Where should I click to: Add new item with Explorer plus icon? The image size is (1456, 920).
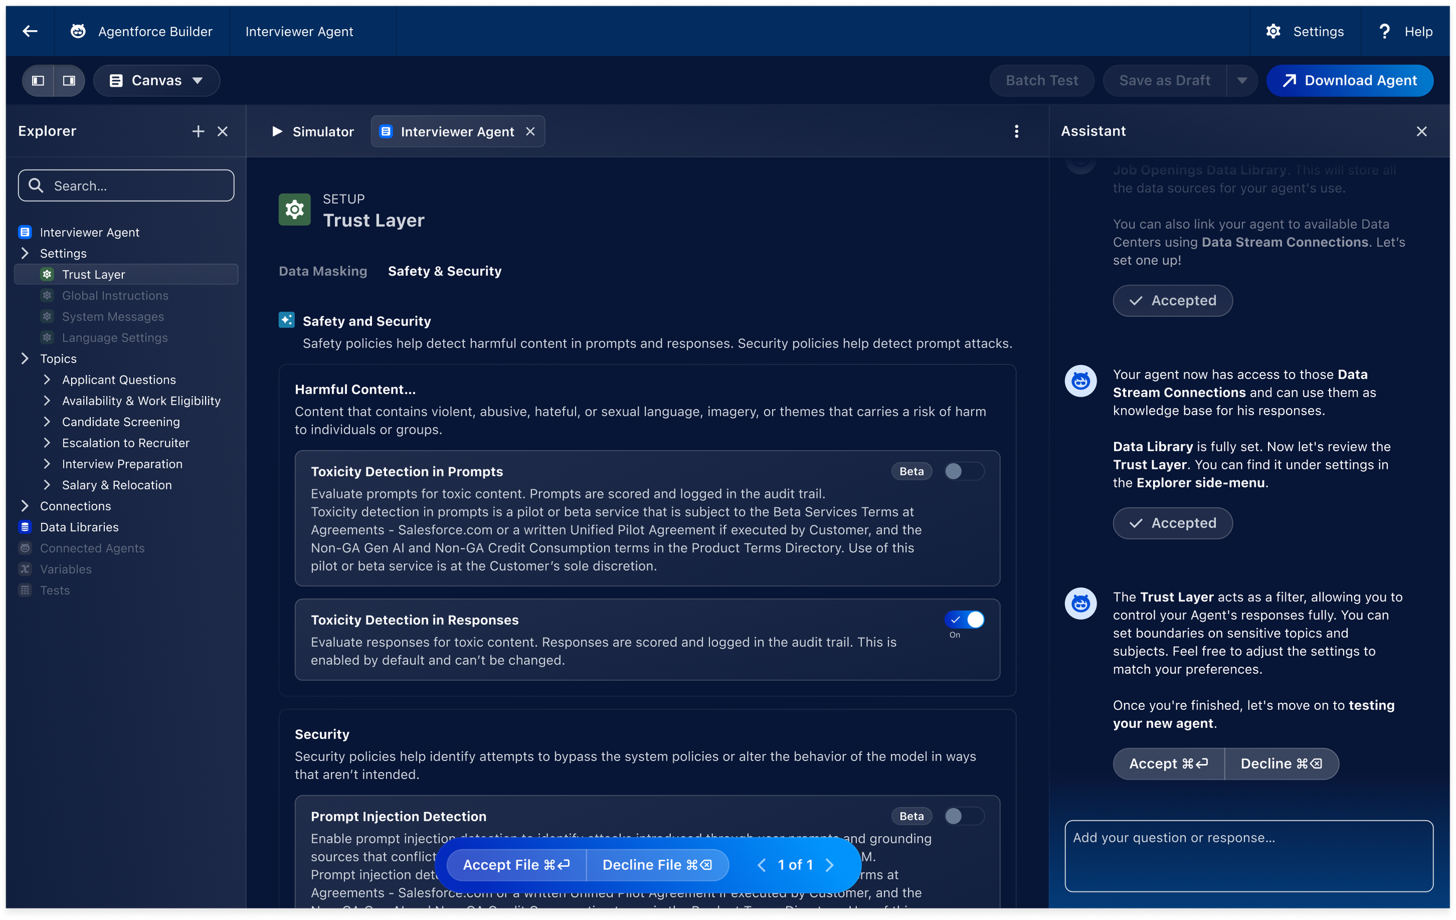199,131
